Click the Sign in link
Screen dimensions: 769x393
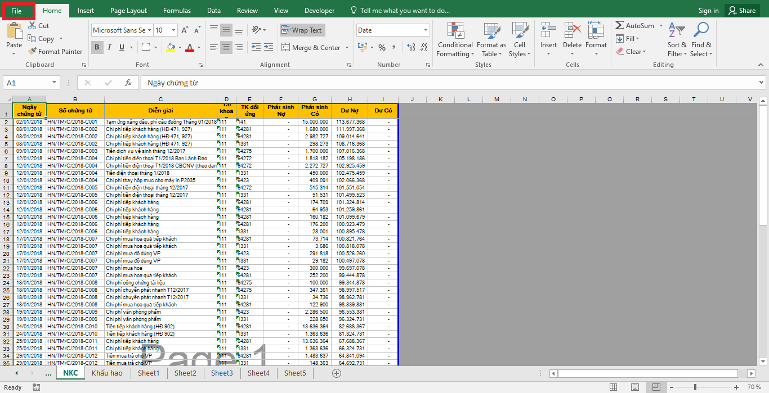(x=708, y=11)
